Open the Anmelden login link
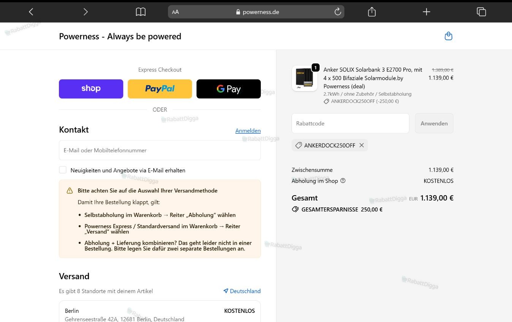This screenshot has width=512, height=322. [248, 131]
